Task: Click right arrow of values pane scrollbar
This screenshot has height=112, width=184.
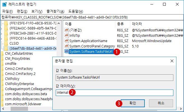Action: (x=181, y=109)
